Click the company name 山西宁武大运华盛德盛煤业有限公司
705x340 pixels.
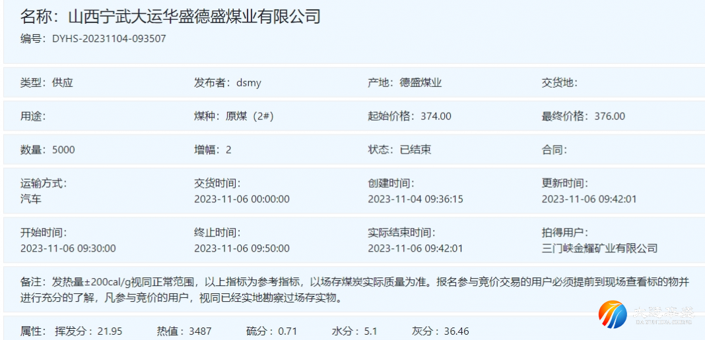pos(194,16)
